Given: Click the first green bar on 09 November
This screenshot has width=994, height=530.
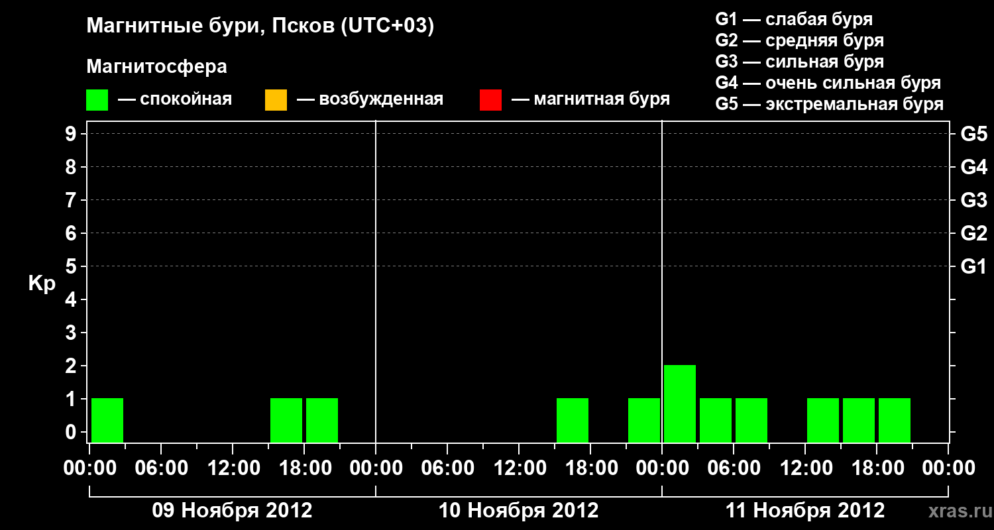Looking at the screenshot, I should tap(107, 420).
